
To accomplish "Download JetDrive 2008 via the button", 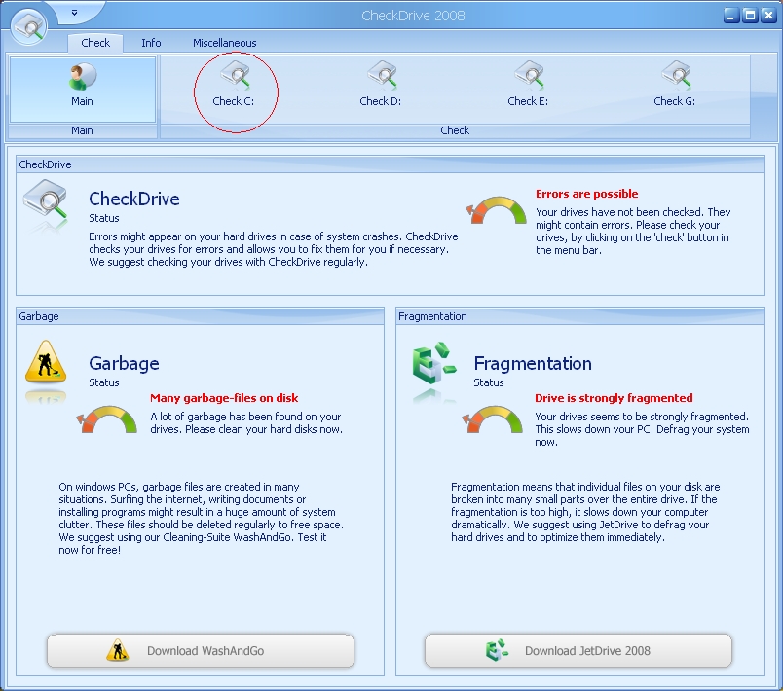I will tap(578, 650).
